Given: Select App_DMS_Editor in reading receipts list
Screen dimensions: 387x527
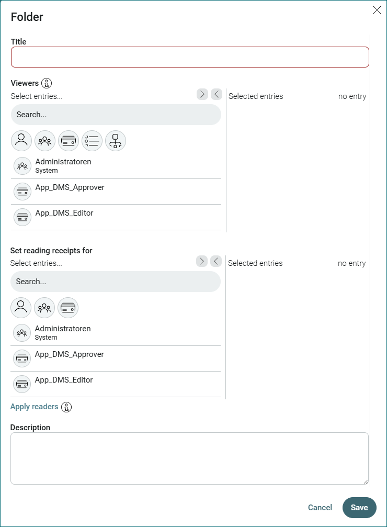Looking at the screenshot, I should coord(116,384).
